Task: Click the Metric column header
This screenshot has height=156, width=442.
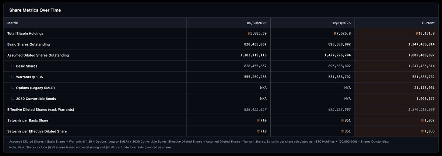Action: pos(13,23)
